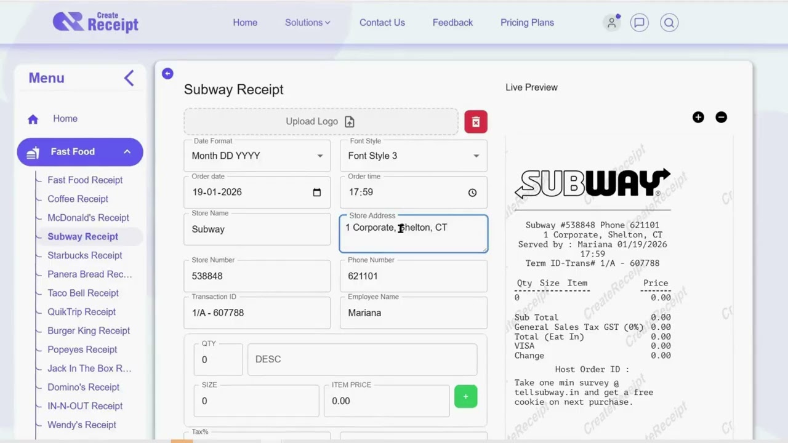Click the Subway logo in the live preview
Screen dimensions: 788x443
(592, 183)
